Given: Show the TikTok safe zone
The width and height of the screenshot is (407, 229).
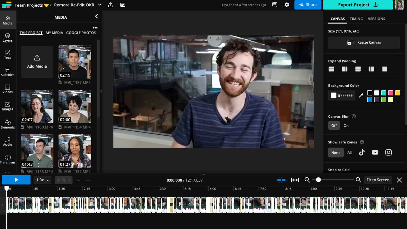Looking at the screenshot, I should click(362, 152).
